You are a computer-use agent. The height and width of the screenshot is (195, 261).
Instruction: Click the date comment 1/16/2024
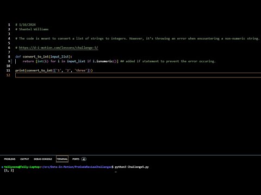point(26,25)
